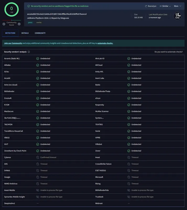Open the Community tab
187x210 pixels.
pos(40,33)
